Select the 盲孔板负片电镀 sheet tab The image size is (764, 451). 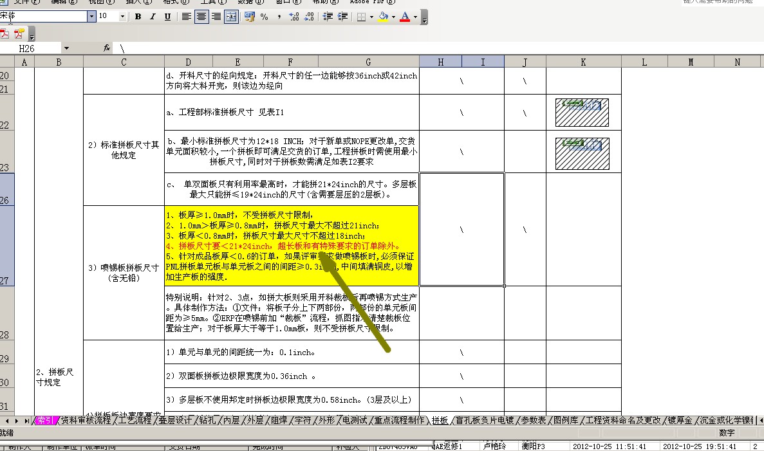[x=484, y=420]
